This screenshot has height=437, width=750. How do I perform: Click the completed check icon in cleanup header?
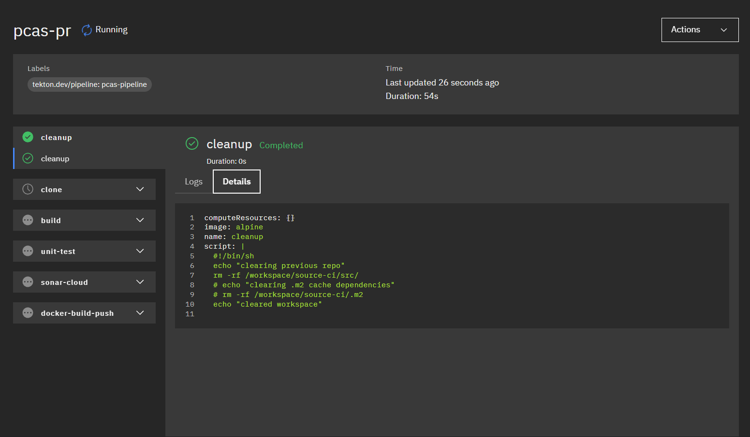pyautogui.click(x=192, y=143)
